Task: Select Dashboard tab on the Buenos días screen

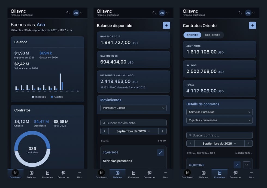Action: click(15, 174)
